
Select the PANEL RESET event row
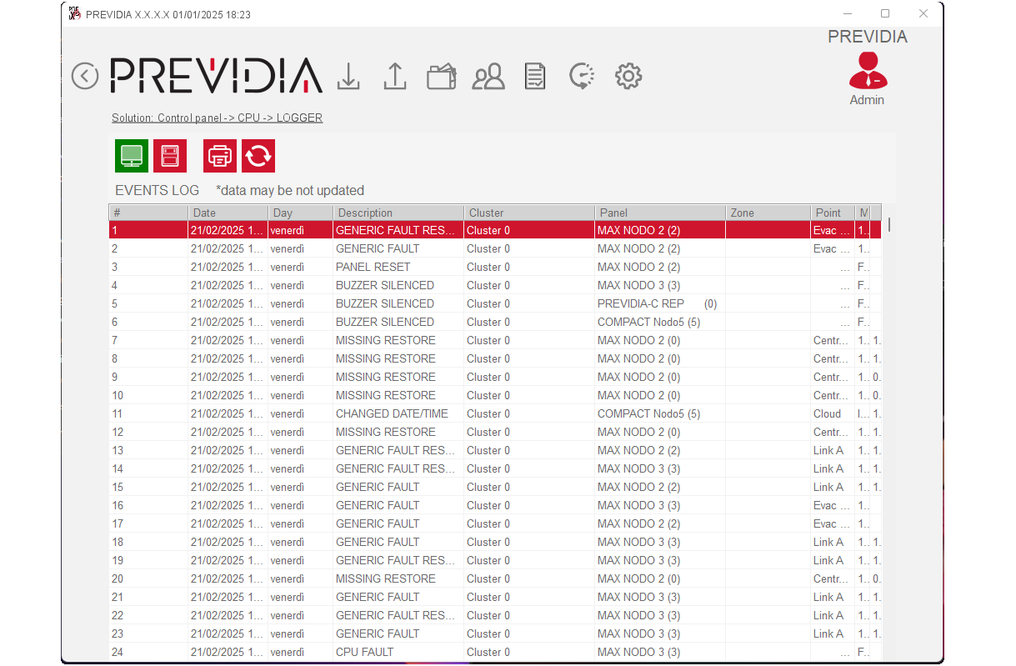click(373, 267)
